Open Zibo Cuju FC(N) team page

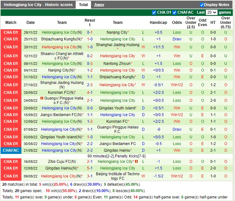(x=62, y=162)
